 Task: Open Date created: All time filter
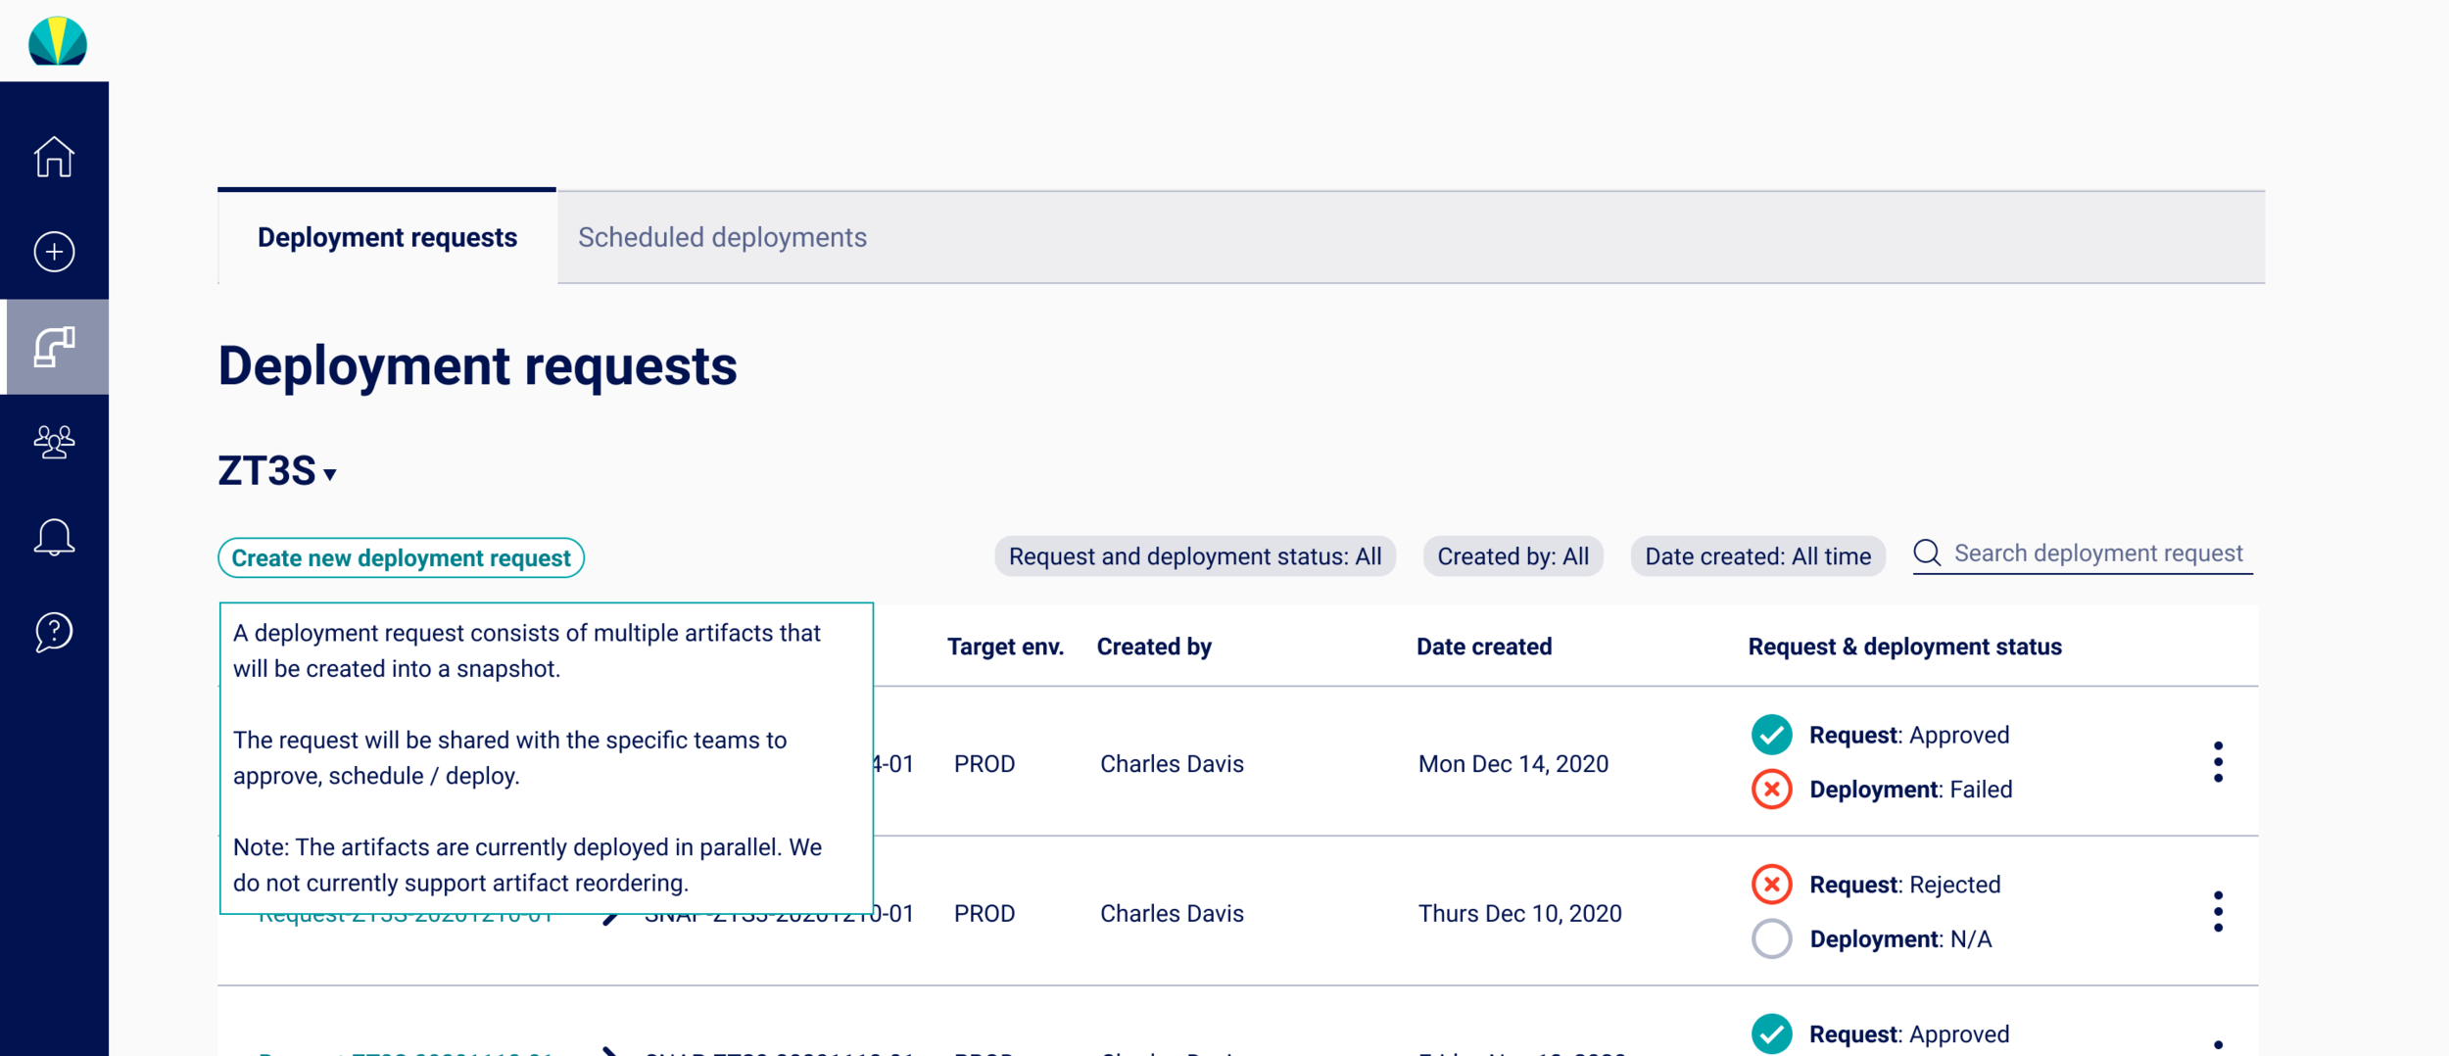tap(1757, 556)
